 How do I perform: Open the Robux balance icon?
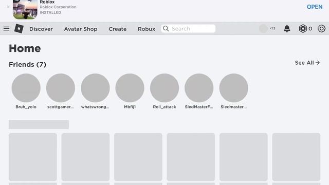click(x=303, y=29)
